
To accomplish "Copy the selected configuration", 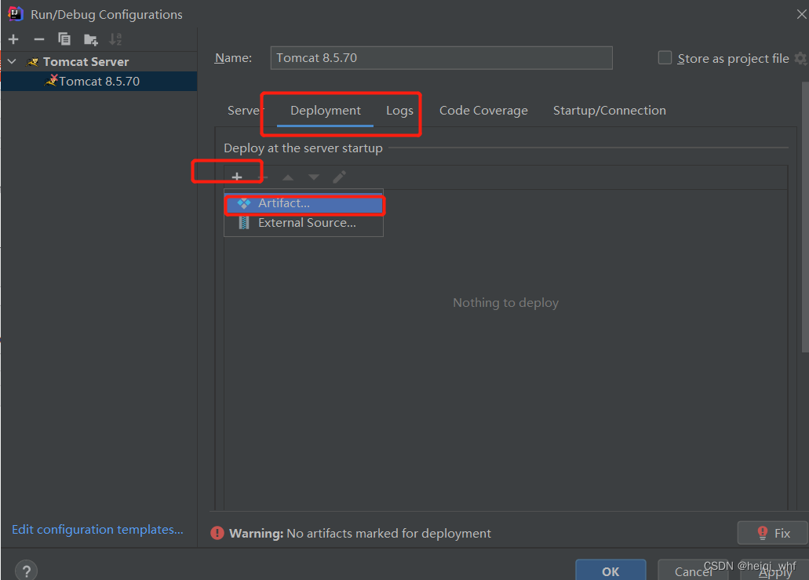I will (64, 39).
